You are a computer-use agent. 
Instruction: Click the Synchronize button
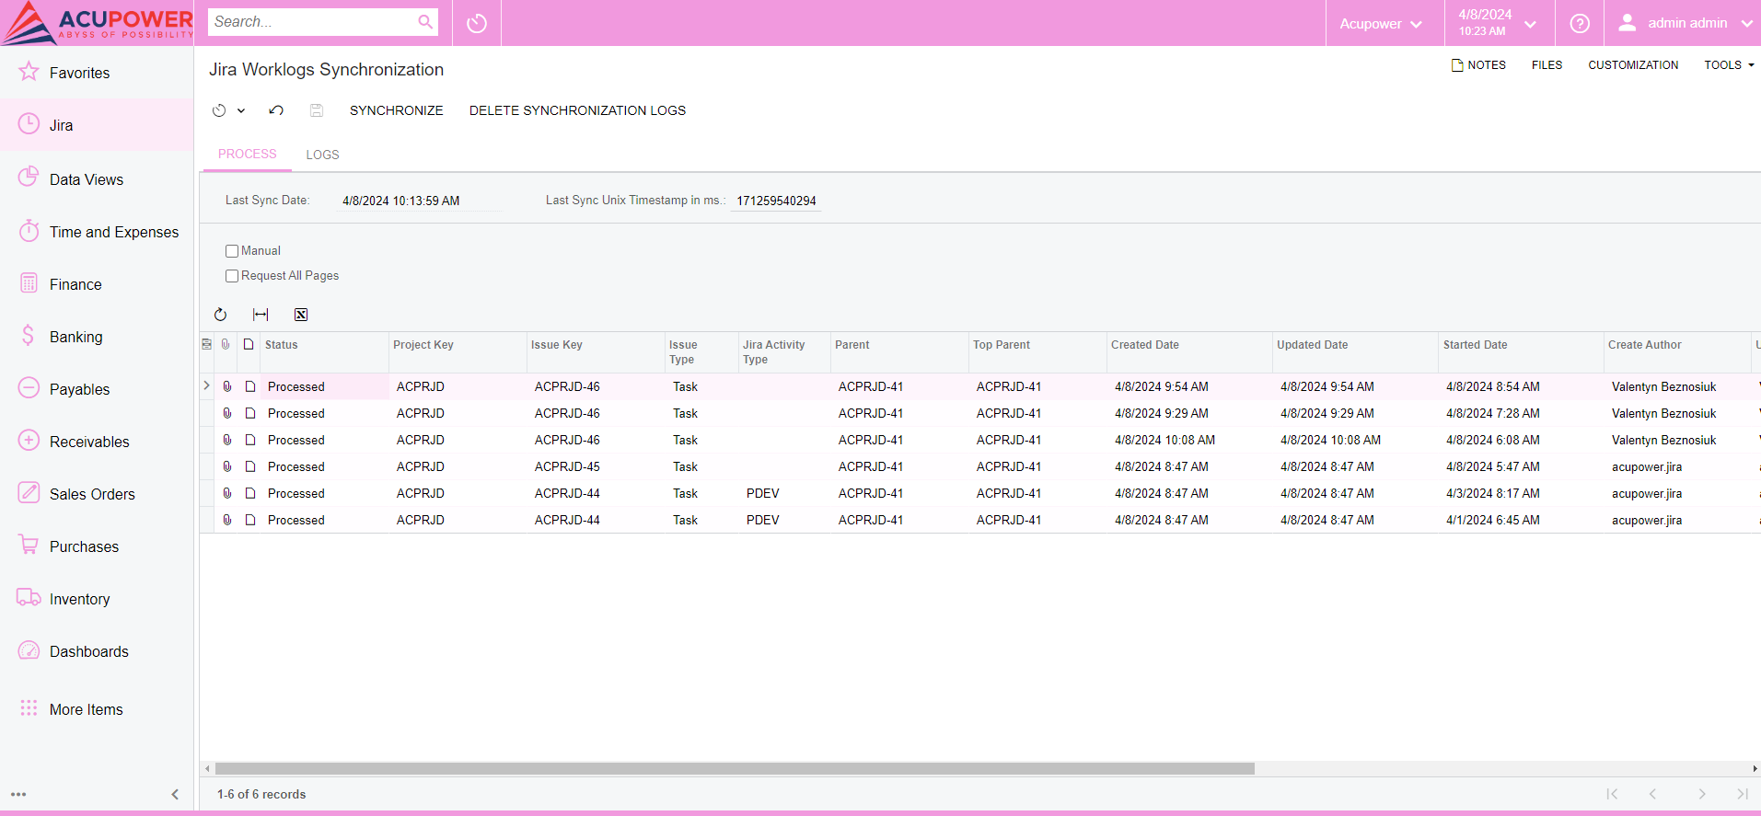tap(396, 110)
